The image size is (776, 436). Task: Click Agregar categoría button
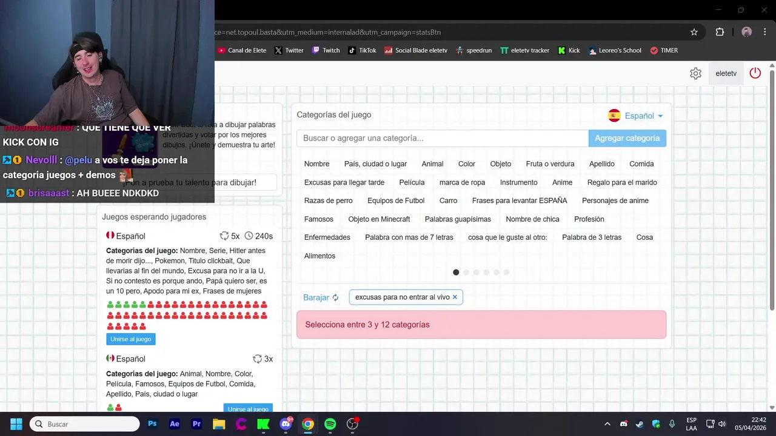click(627, 138)
